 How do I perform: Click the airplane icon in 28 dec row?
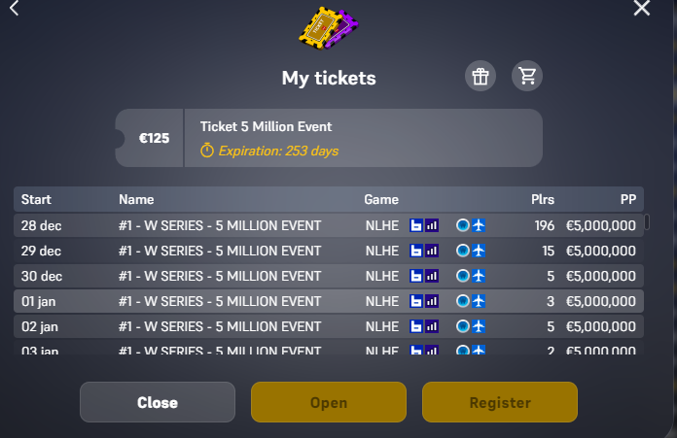click(x=479, y=225)
